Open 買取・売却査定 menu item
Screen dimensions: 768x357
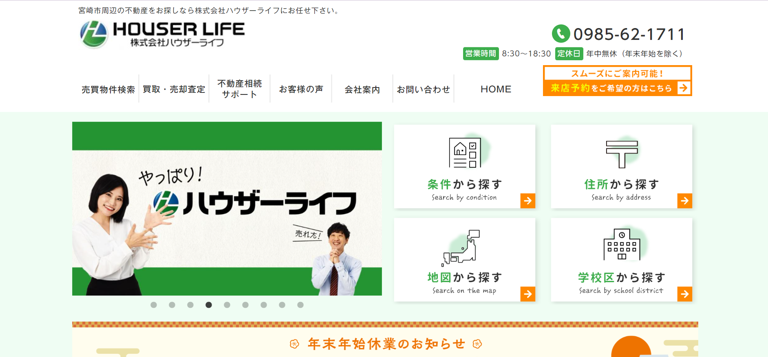174,89
